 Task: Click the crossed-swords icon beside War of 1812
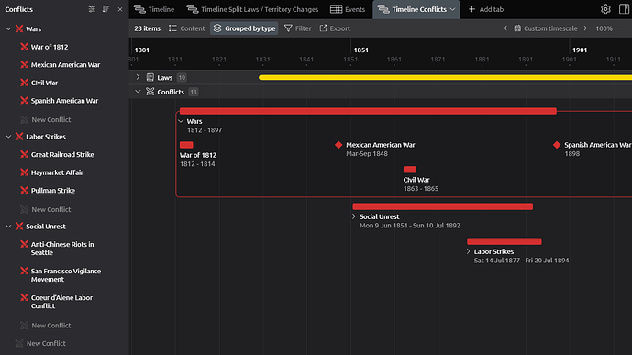coord(24,47)
